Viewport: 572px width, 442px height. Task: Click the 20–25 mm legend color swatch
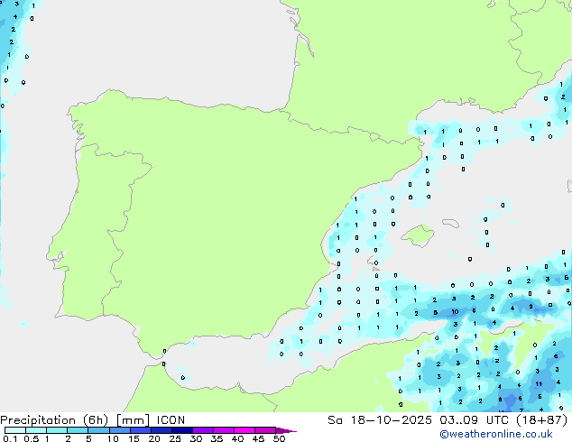pyautogui.click(x=161, y=430)
